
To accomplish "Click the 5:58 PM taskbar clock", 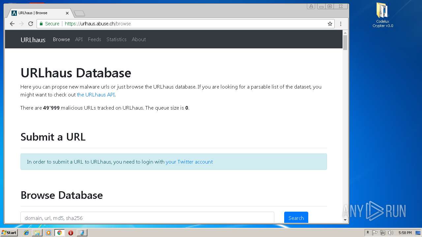I will (x=405, y=233).
